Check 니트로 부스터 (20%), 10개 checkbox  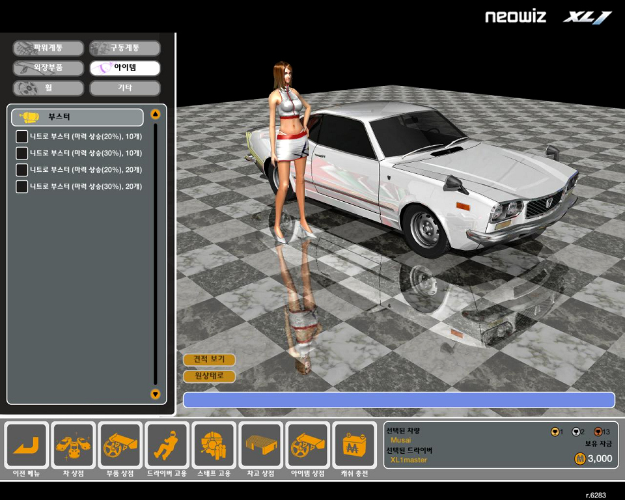point(21,137)
